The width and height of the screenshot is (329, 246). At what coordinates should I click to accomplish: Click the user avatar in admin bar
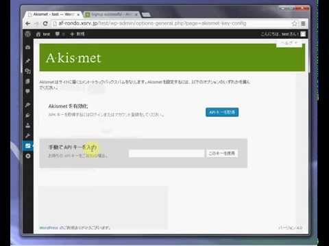point(303,34)
